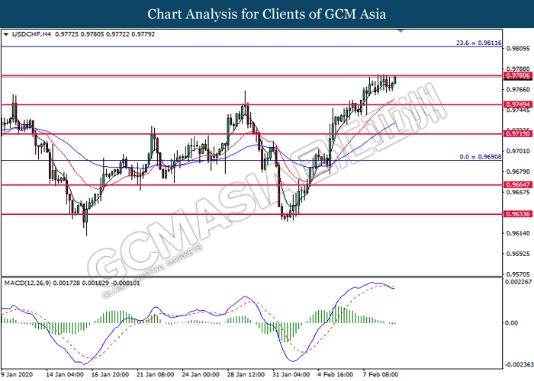534x381 pixels.
Task: Select the 4 Feb 16:00 time marker
Action: 337,374
